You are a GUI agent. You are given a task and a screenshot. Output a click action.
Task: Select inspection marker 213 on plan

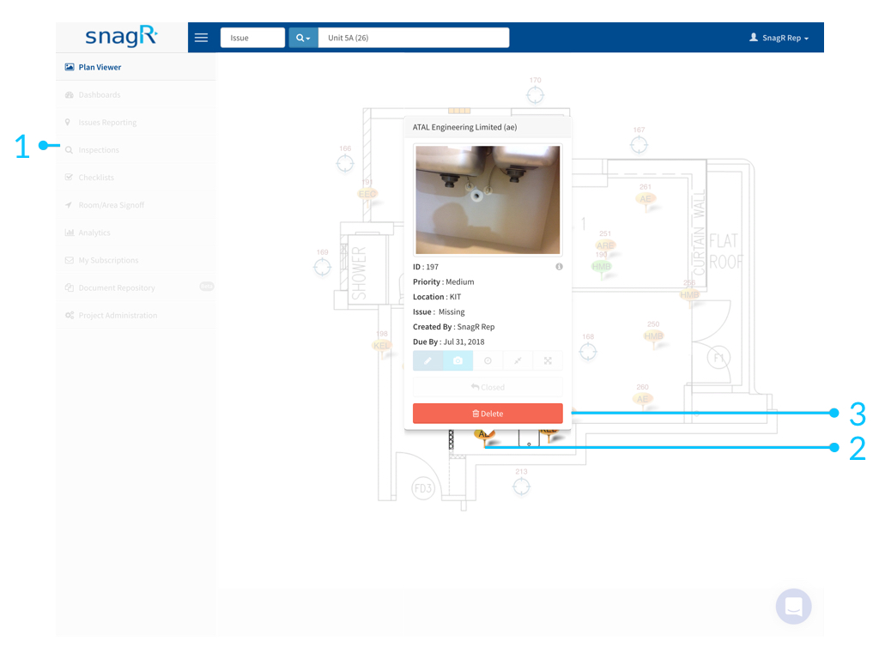[x=521, y=487]
